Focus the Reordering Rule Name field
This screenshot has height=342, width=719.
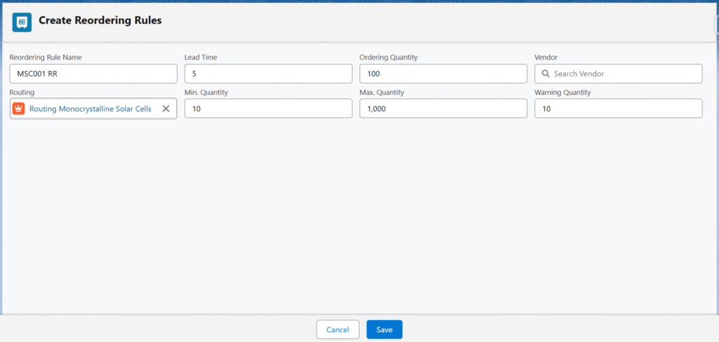click(x=93, y=74)
